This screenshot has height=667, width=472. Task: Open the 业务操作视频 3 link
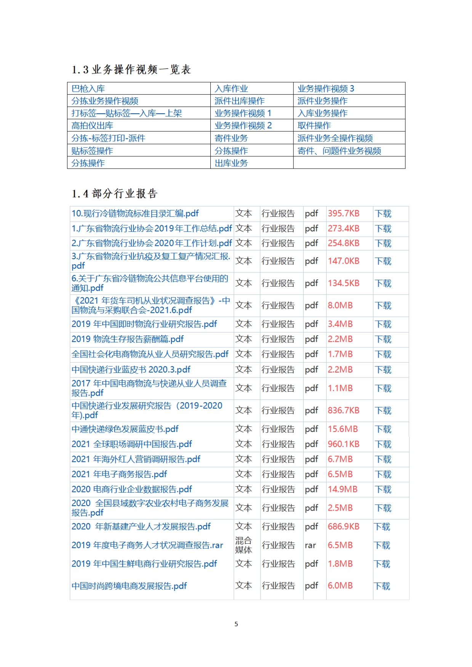tap(326, 89)
